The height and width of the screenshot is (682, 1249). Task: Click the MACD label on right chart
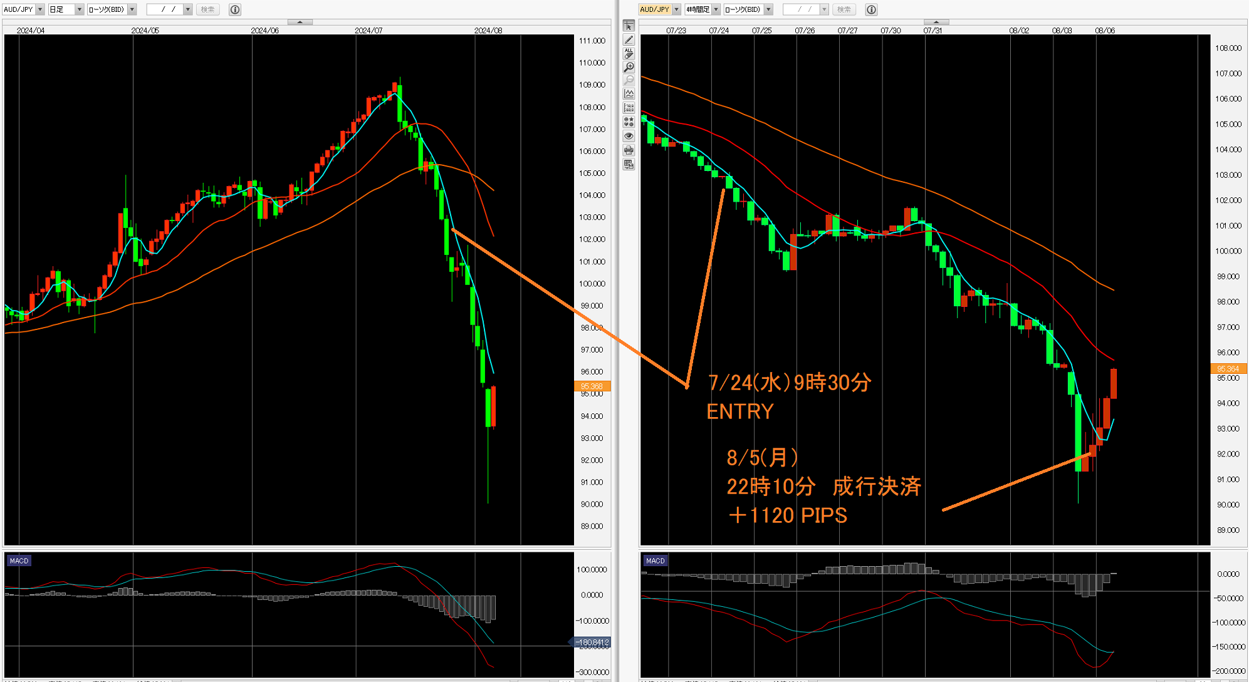coord(655,561)
